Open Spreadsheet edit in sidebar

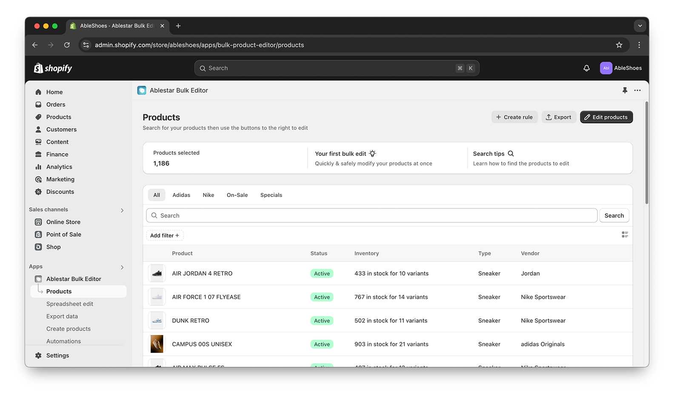coord(70,304)
